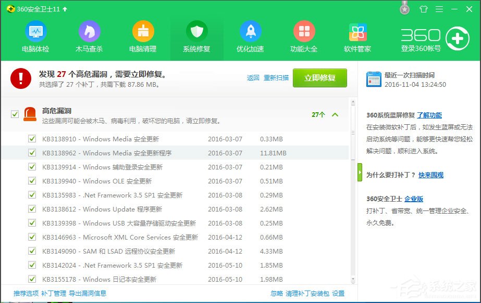The height and width of the screenshot is (303, 481).
Task: Click the red alarm icon beside 高危漏洞
Action: point(30,113)
